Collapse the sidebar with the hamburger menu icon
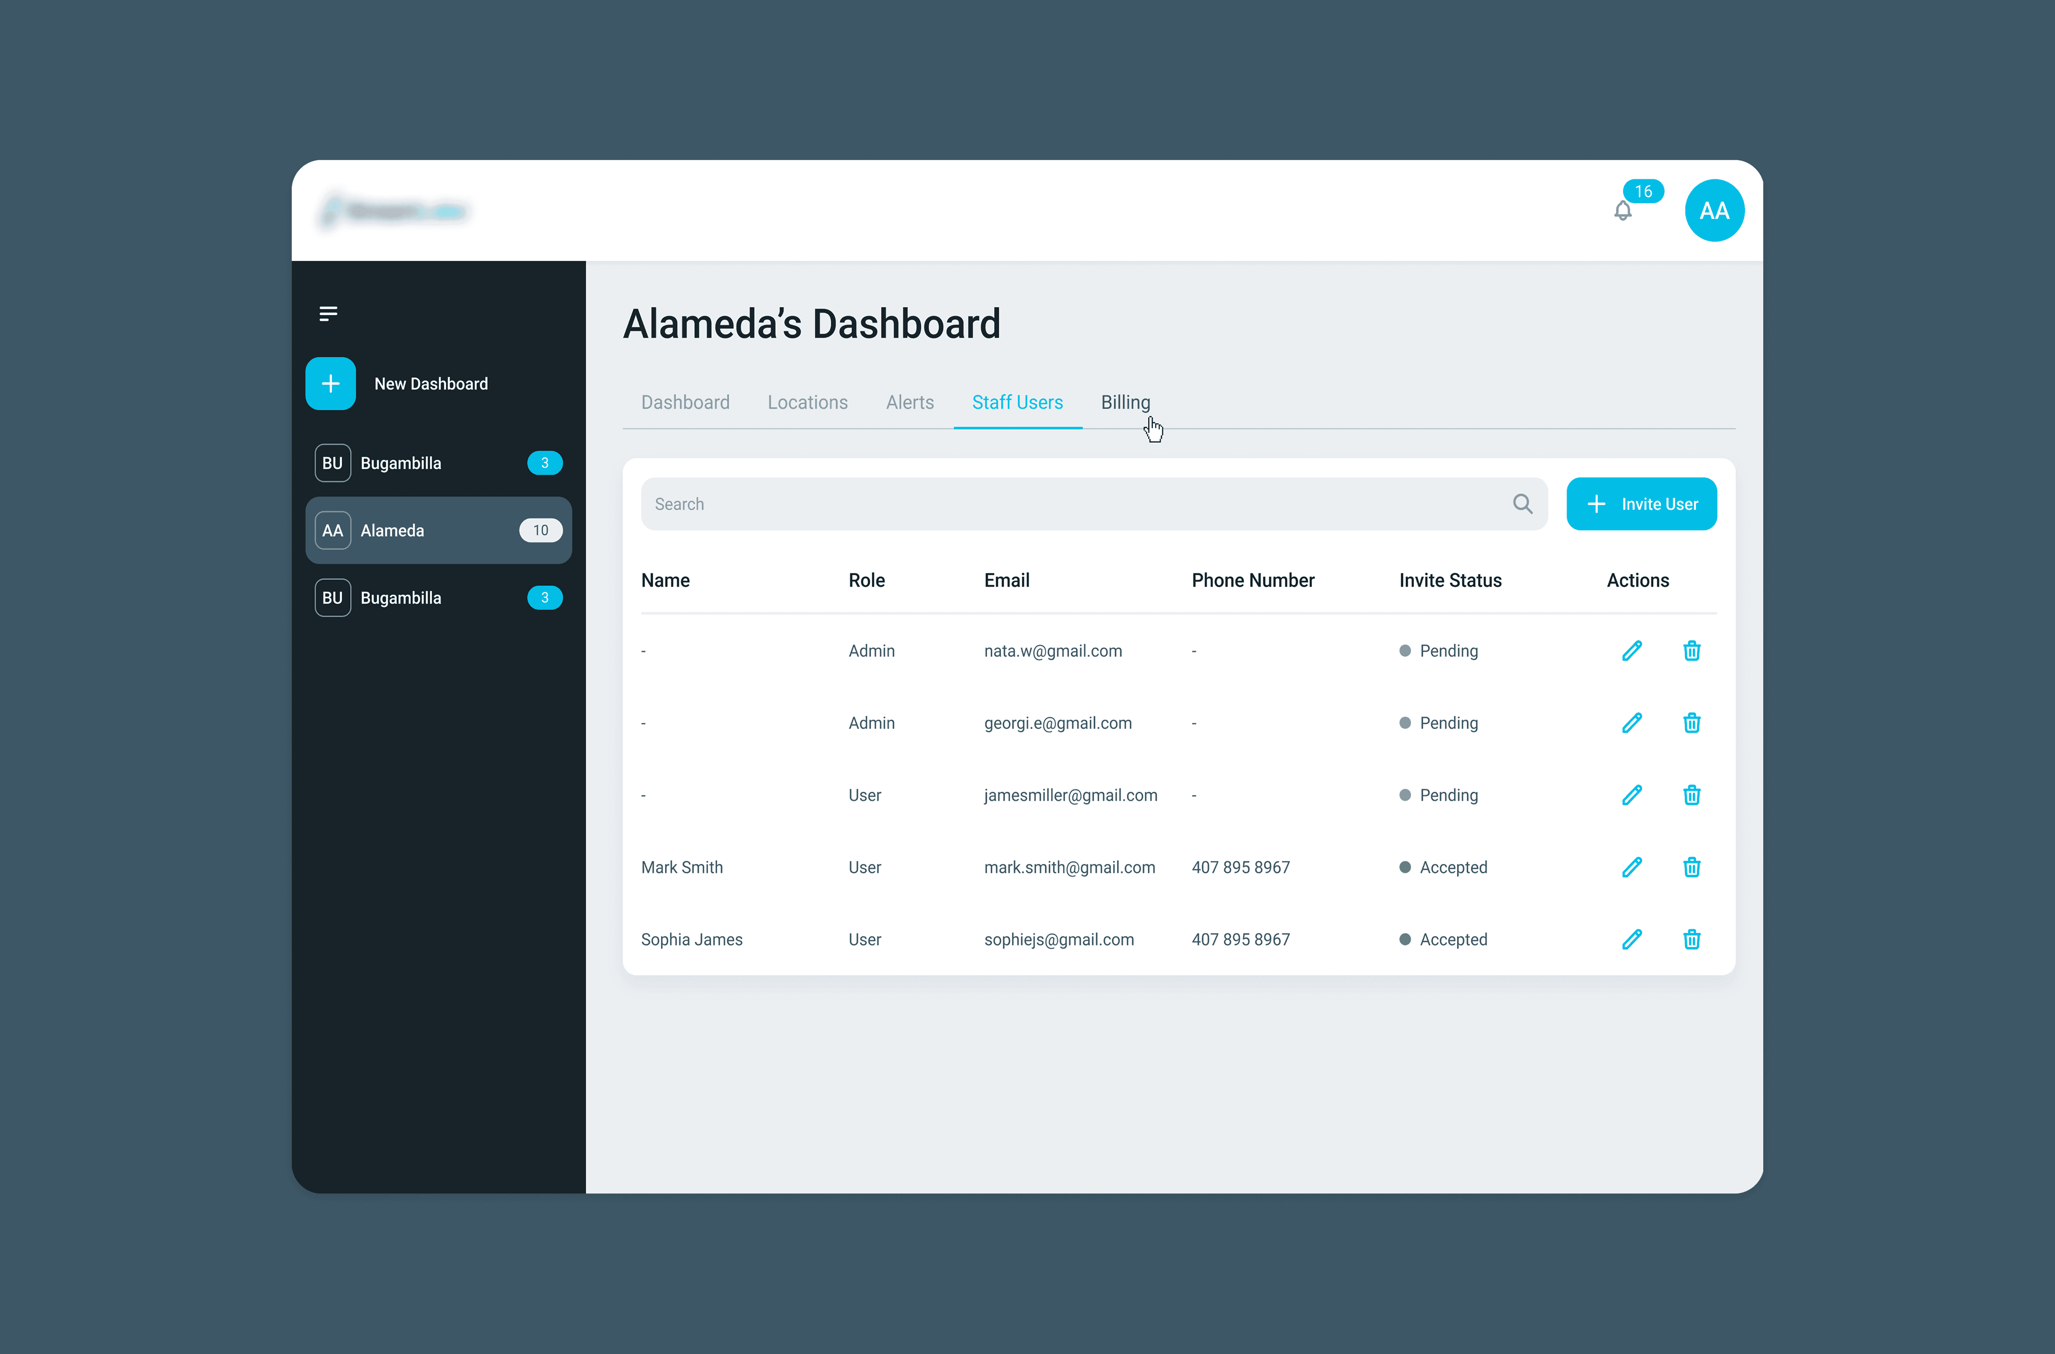 coord(328,314)
